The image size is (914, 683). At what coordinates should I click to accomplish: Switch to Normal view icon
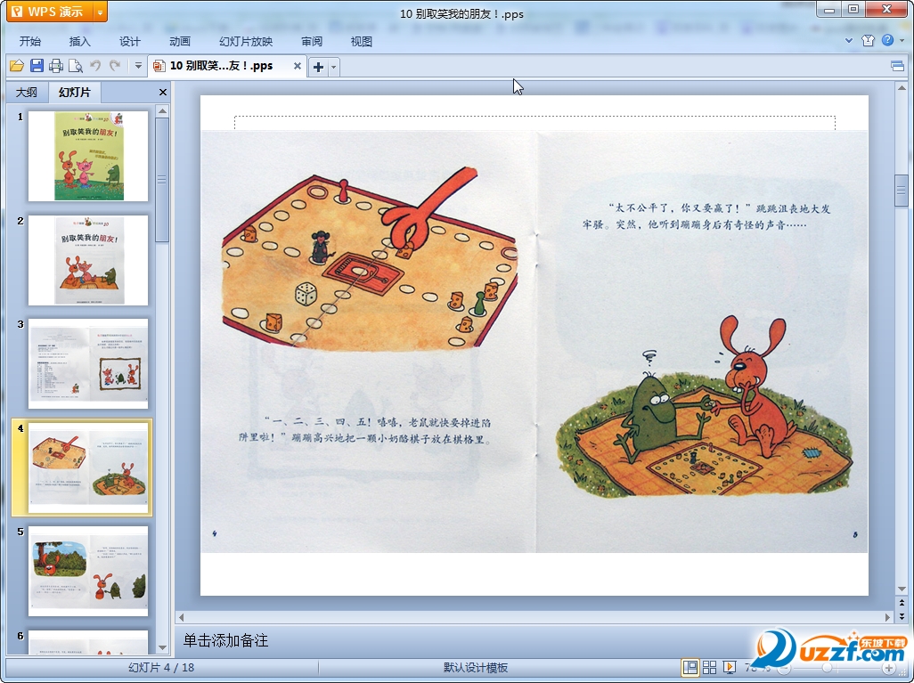pos(690,667)
